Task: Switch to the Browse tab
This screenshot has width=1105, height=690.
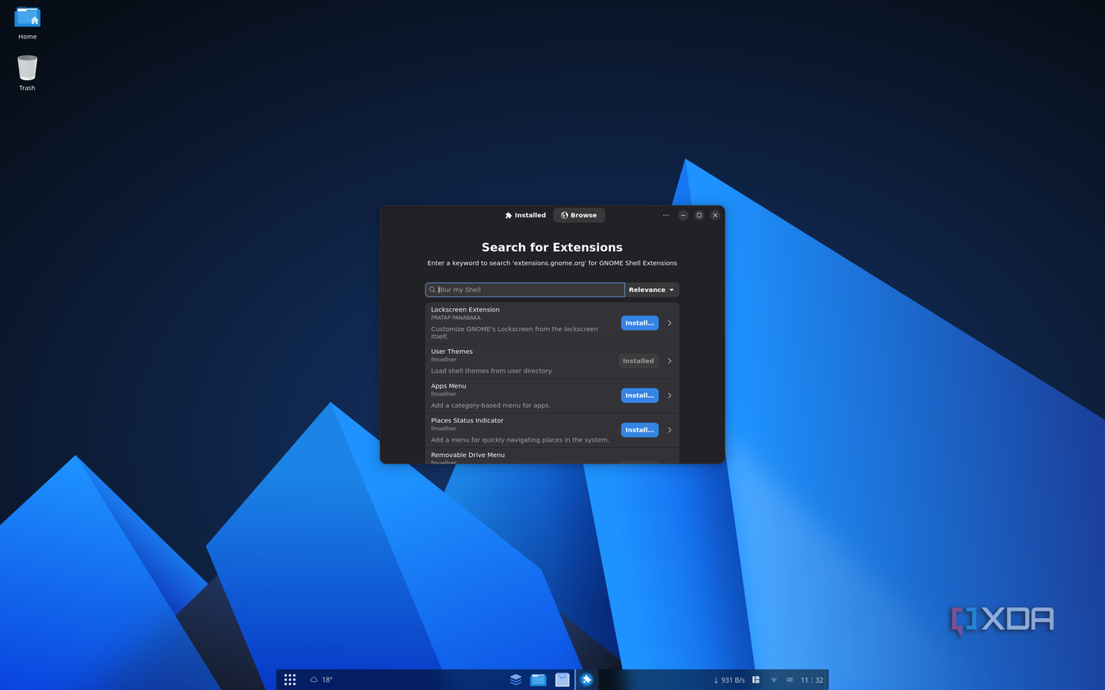Action: coord(579,215)
